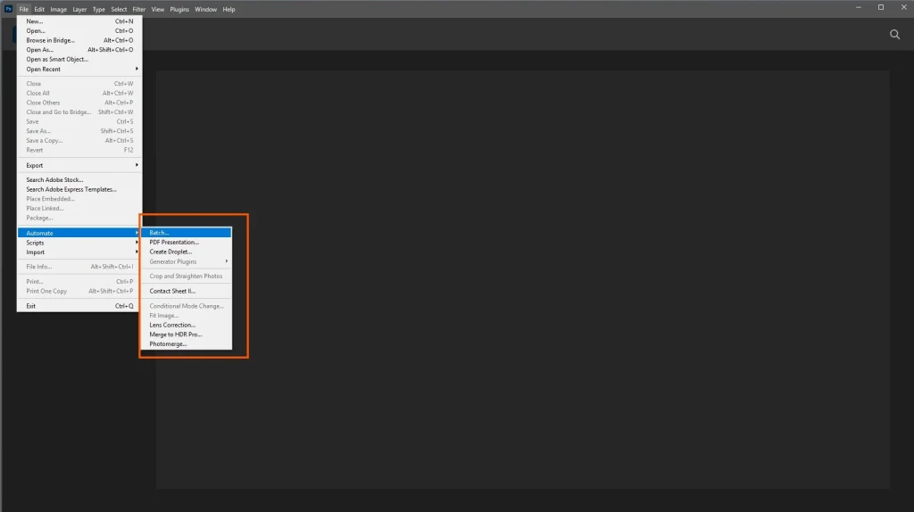Select Batch... in Automate submenu
Image resolution: width=914 pixels, height=512 pixels.
pos(187,233)
